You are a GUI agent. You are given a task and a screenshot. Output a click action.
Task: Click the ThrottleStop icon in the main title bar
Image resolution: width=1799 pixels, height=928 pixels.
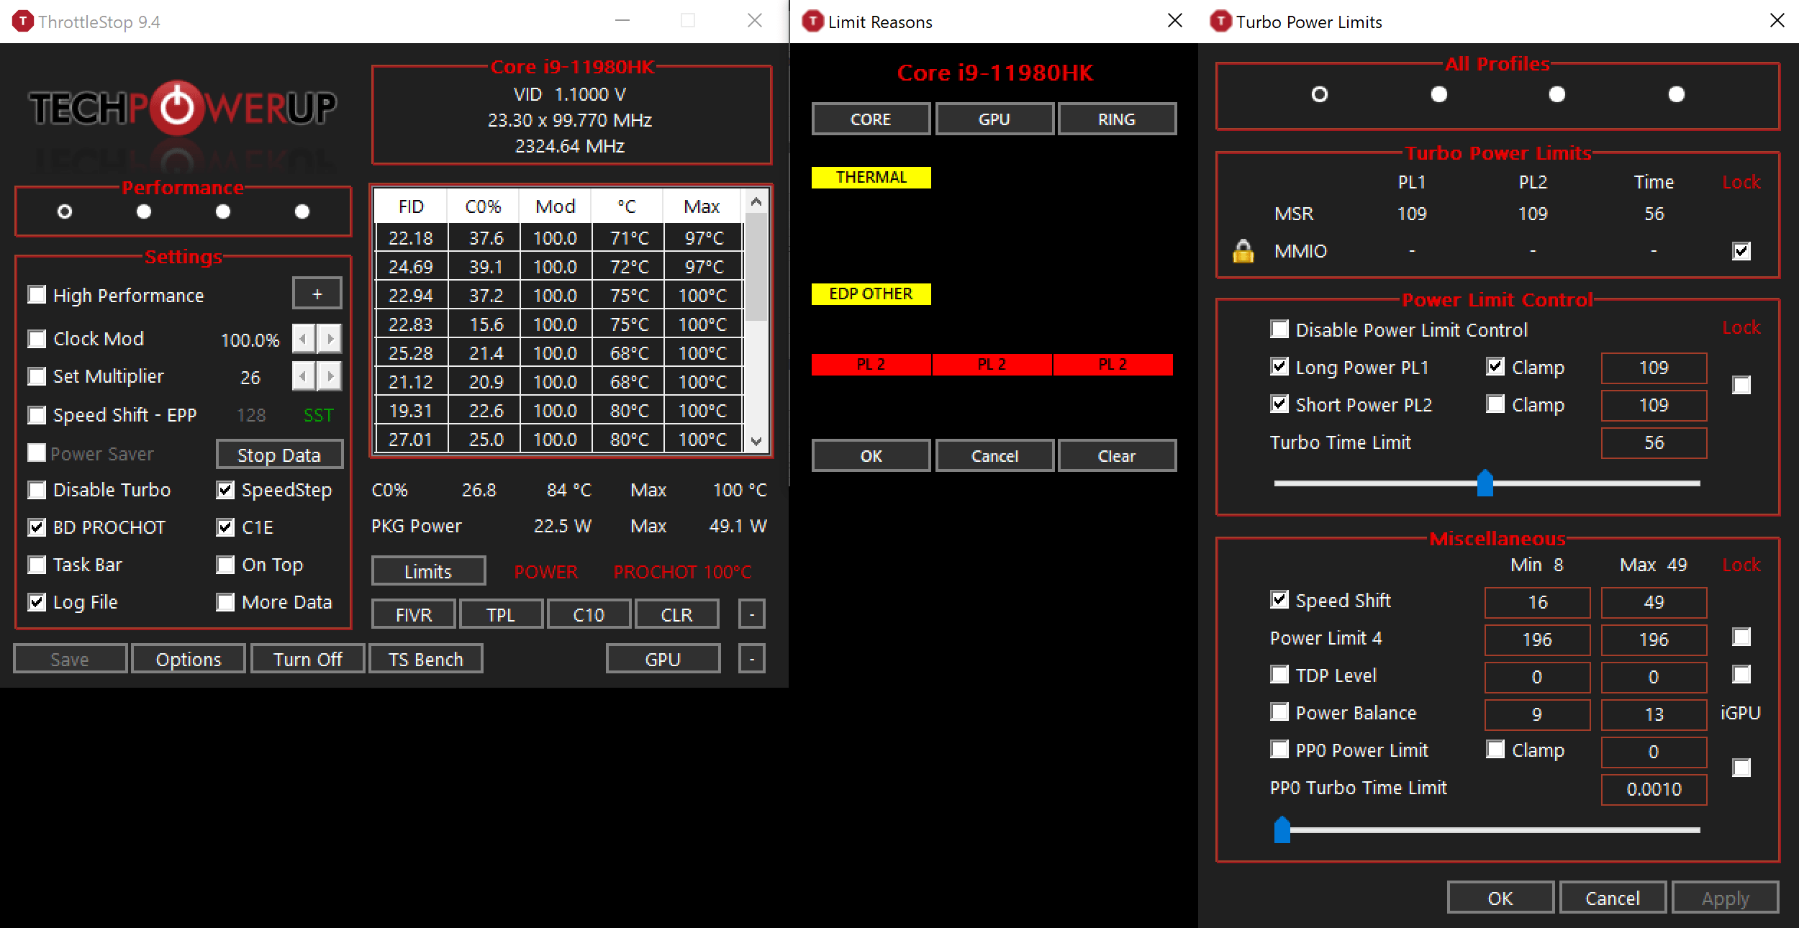24,21
